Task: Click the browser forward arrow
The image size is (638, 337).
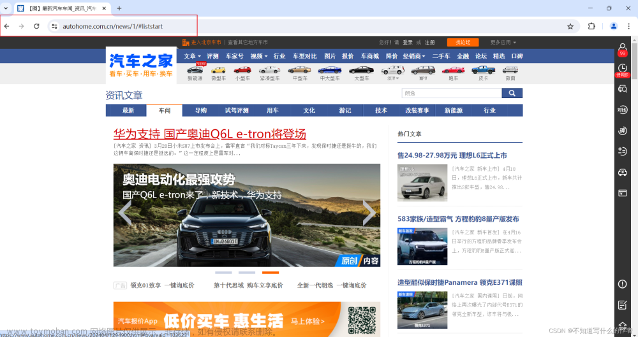Action: pos(21,26)
